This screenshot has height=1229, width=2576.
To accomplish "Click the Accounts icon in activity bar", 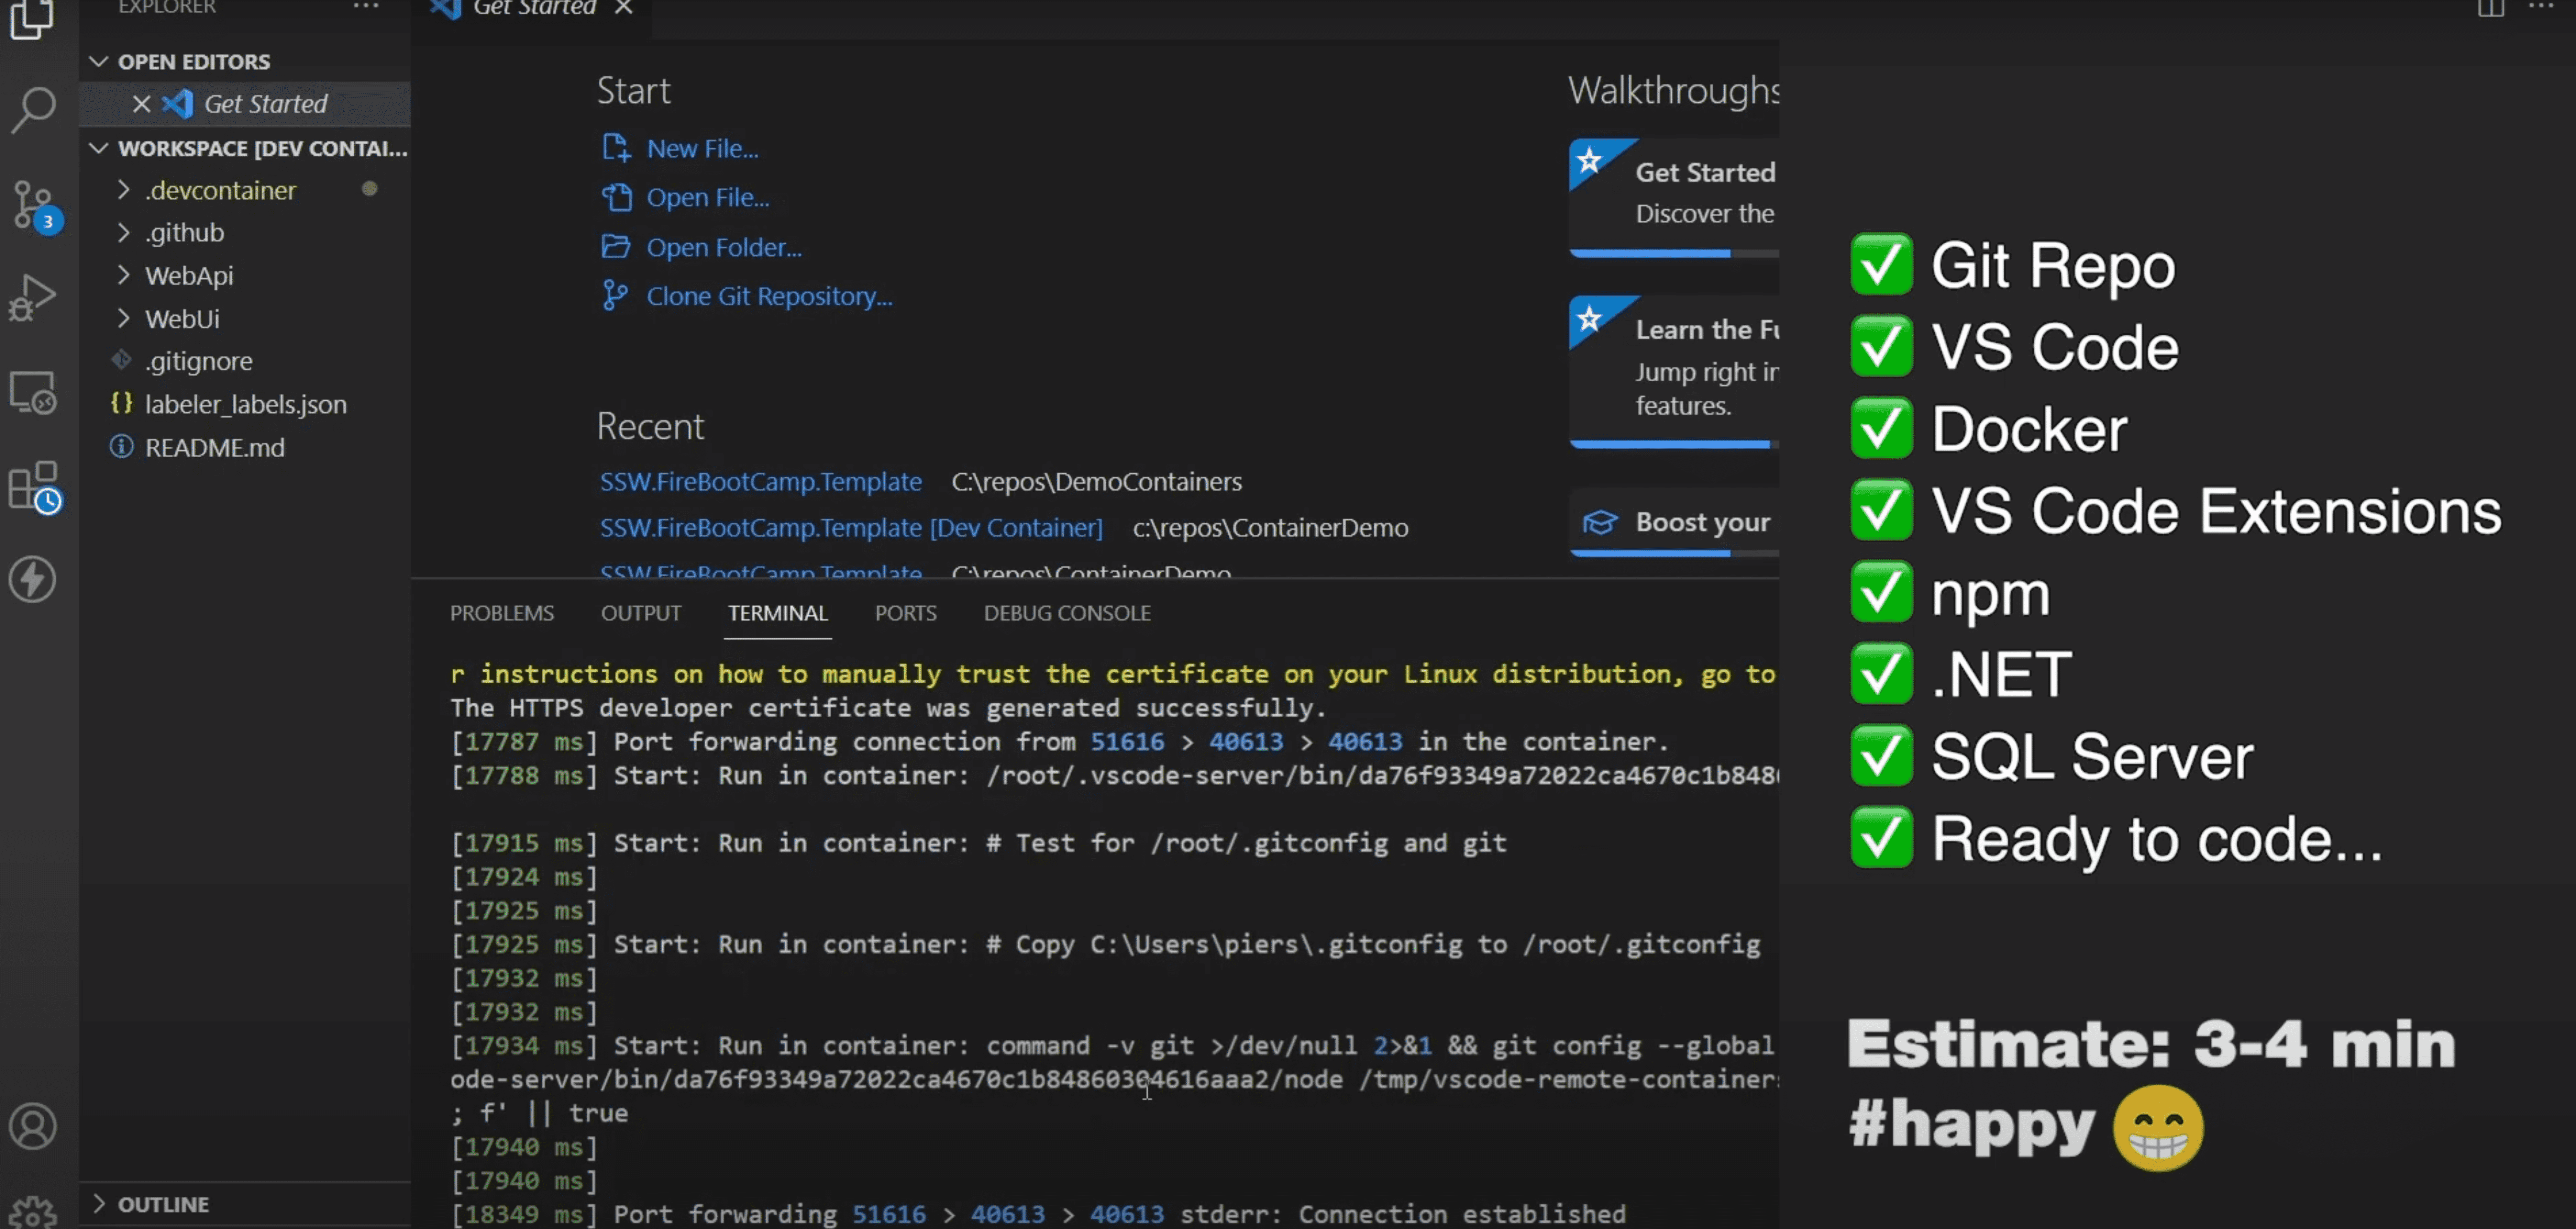I will [x=33, y=1126].
